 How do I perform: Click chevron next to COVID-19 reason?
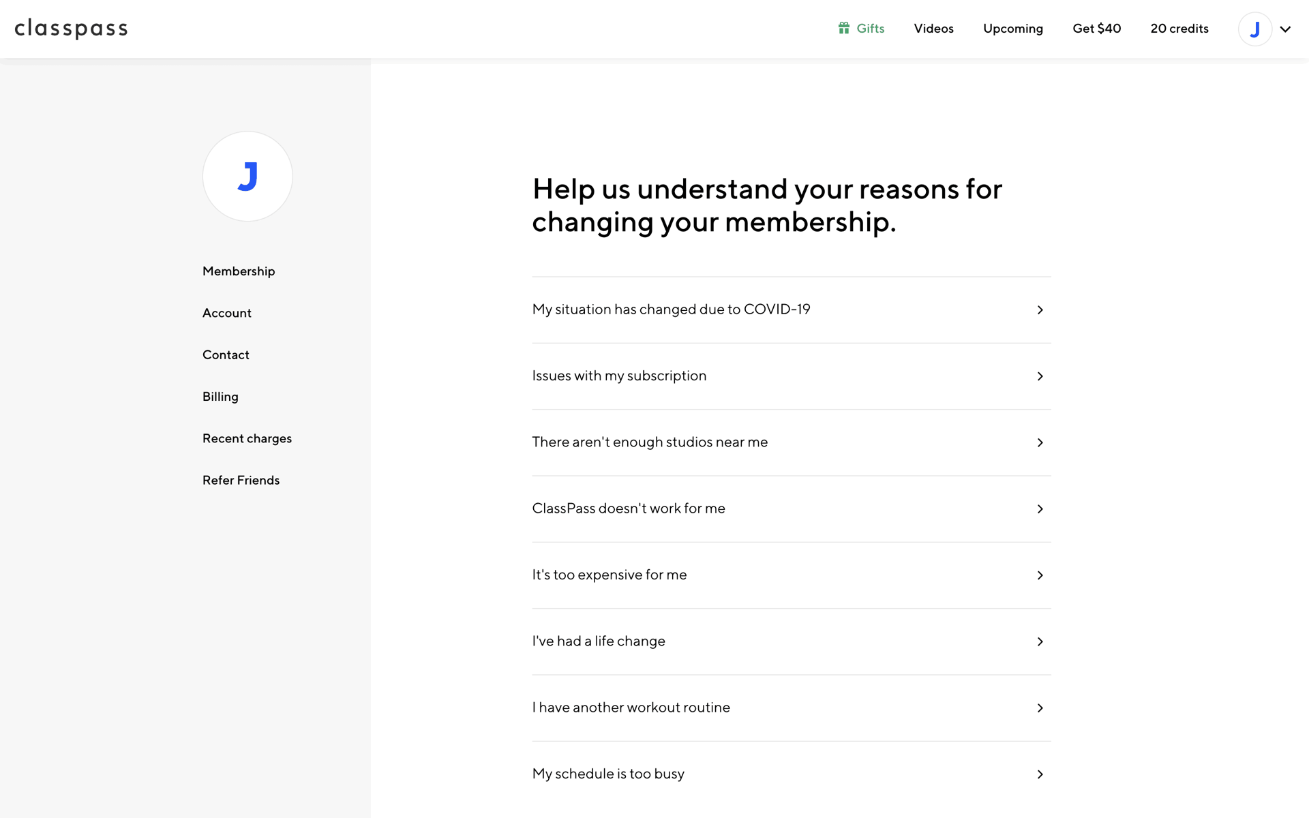(x=1040, y=310)
